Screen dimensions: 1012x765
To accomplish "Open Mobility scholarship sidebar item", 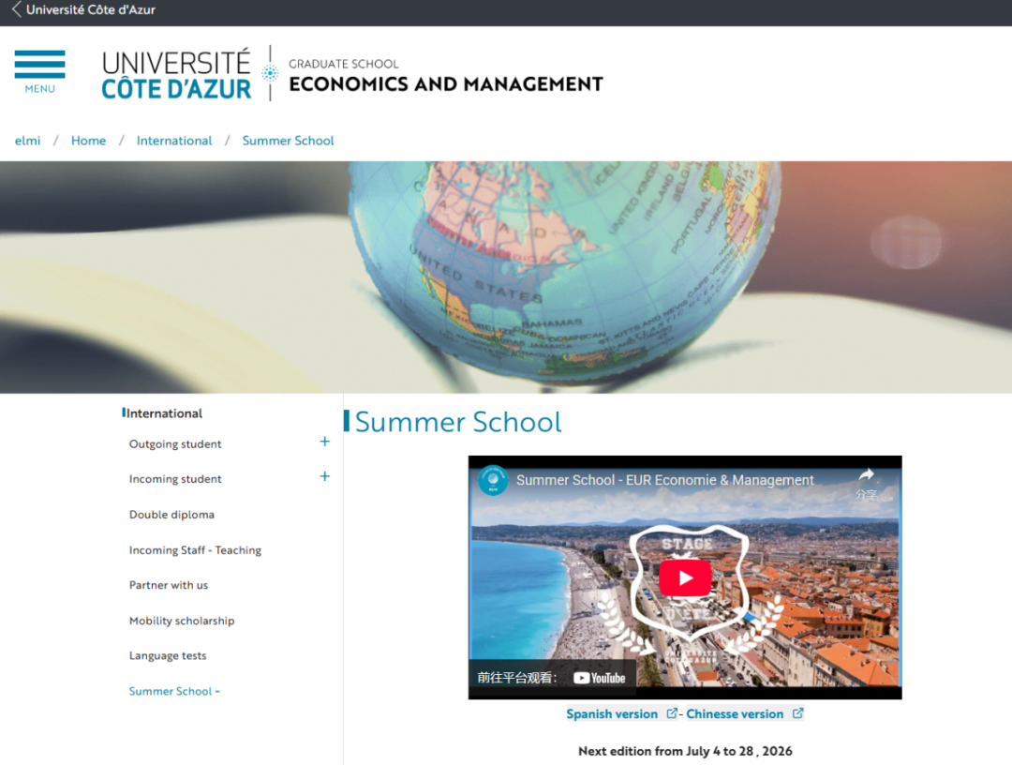I will pos(182,621).
